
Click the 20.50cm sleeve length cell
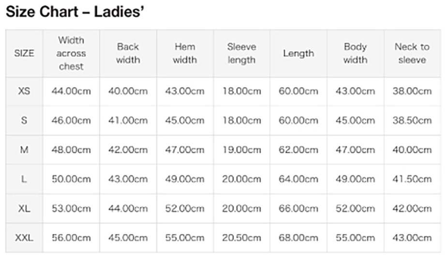(241, 238)
